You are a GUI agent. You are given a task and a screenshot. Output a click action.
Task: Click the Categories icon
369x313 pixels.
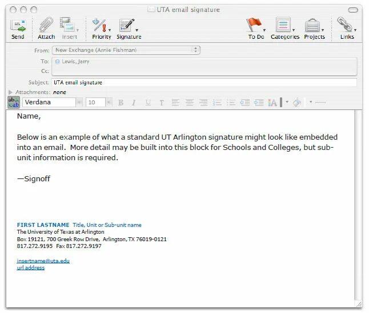click(x=283, y=25)
